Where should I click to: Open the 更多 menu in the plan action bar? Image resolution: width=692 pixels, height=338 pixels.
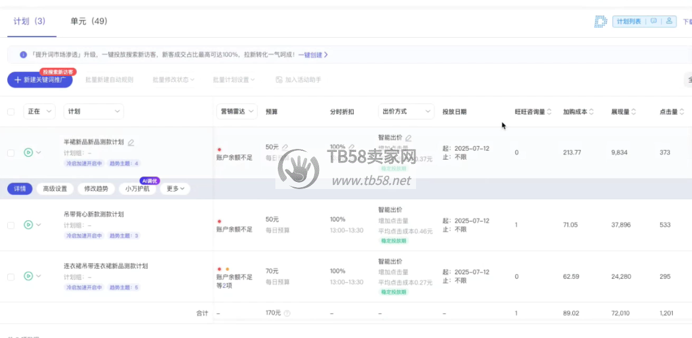tap(176, 188)
